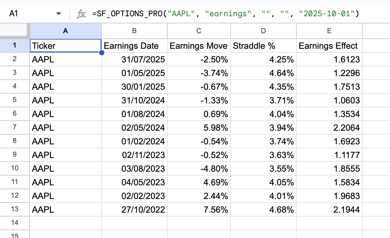Click straddle cell 3.71%
The height and width of the screenshot is (238, 390).
[263, 100]
